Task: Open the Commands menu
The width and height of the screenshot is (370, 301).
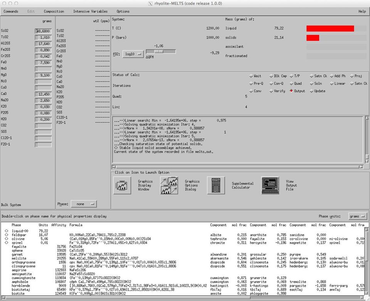Action: click(x=11, y=12)
